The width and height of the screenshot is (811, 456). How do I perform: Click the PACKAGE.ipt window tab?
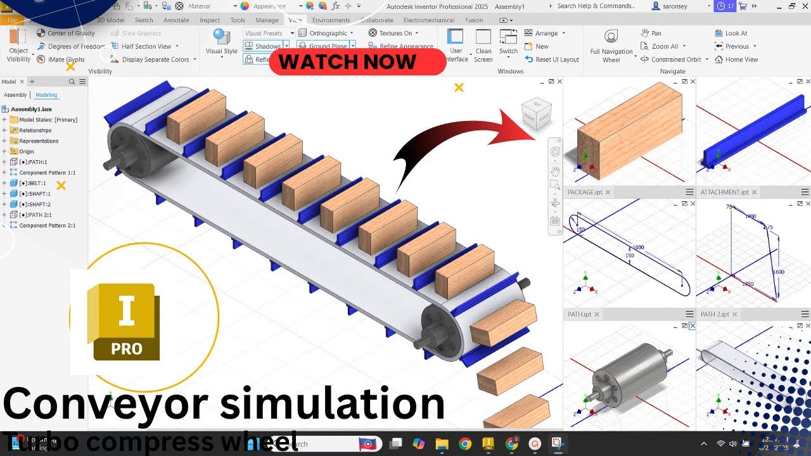(585, 192)
